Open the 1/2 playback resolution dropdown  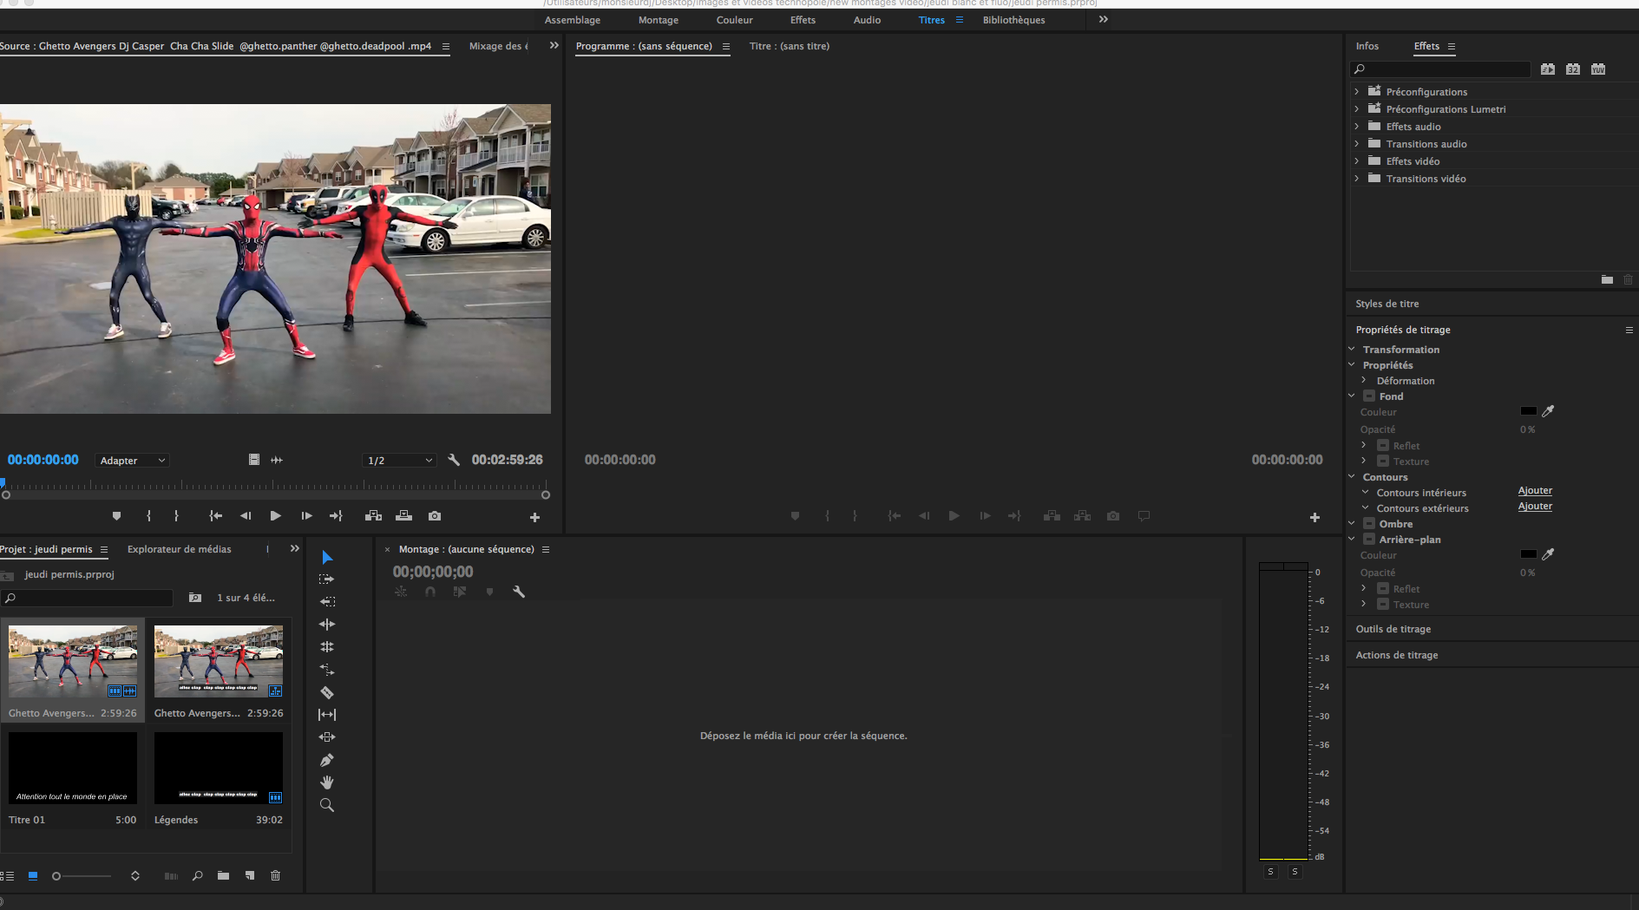[x=399, y=461]
